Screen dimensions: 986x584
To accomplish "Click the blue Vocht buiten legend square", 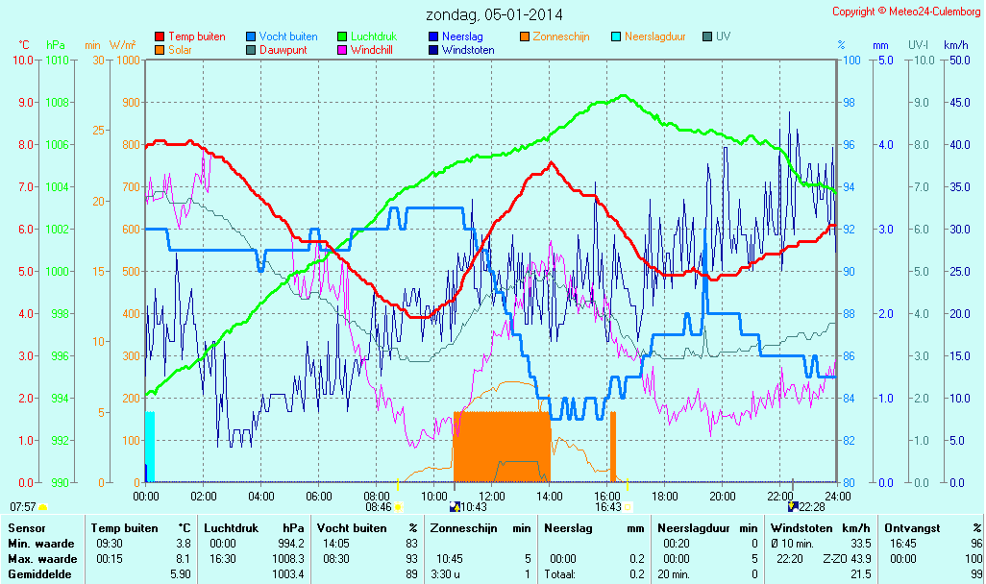I will pyautogui.click(x=251, y=37).
